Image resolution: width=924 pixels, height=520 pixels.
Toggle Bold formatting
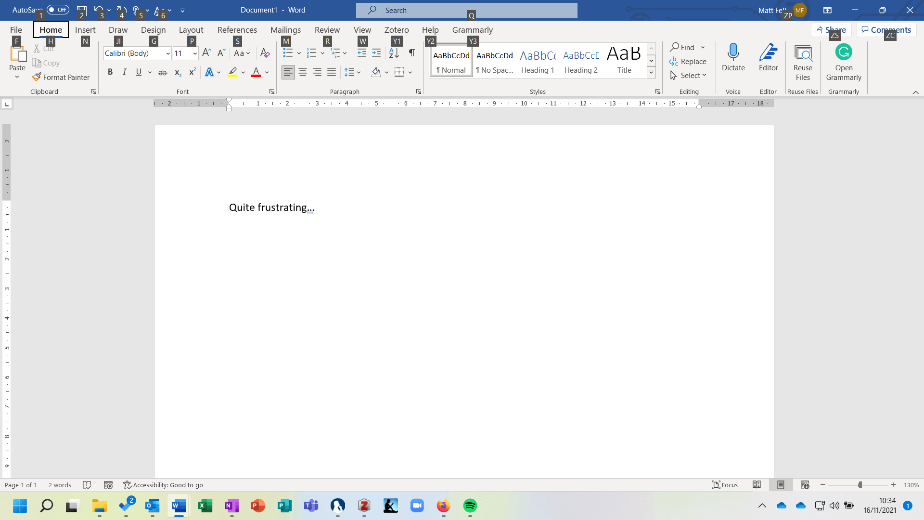(110, 72)
